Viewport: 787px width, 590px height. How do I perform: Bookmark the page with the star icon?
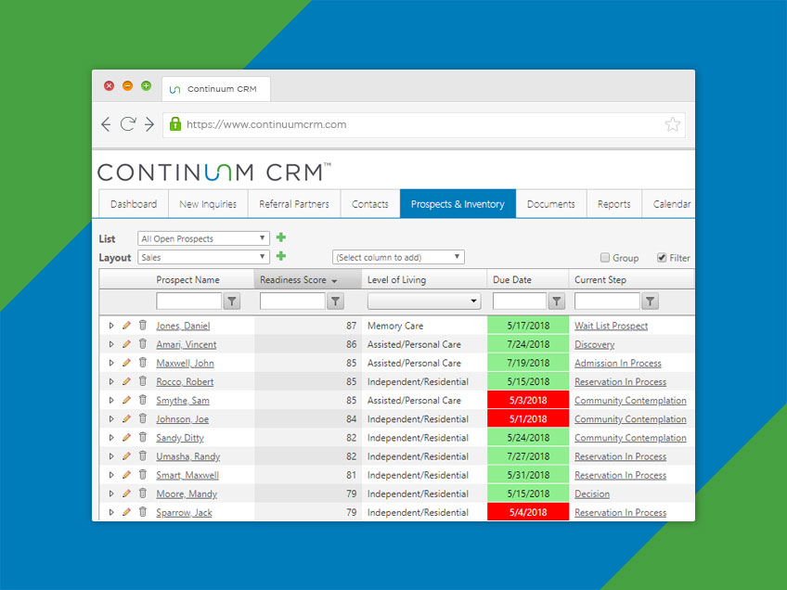pyautogui.click(x=672, y=123)
